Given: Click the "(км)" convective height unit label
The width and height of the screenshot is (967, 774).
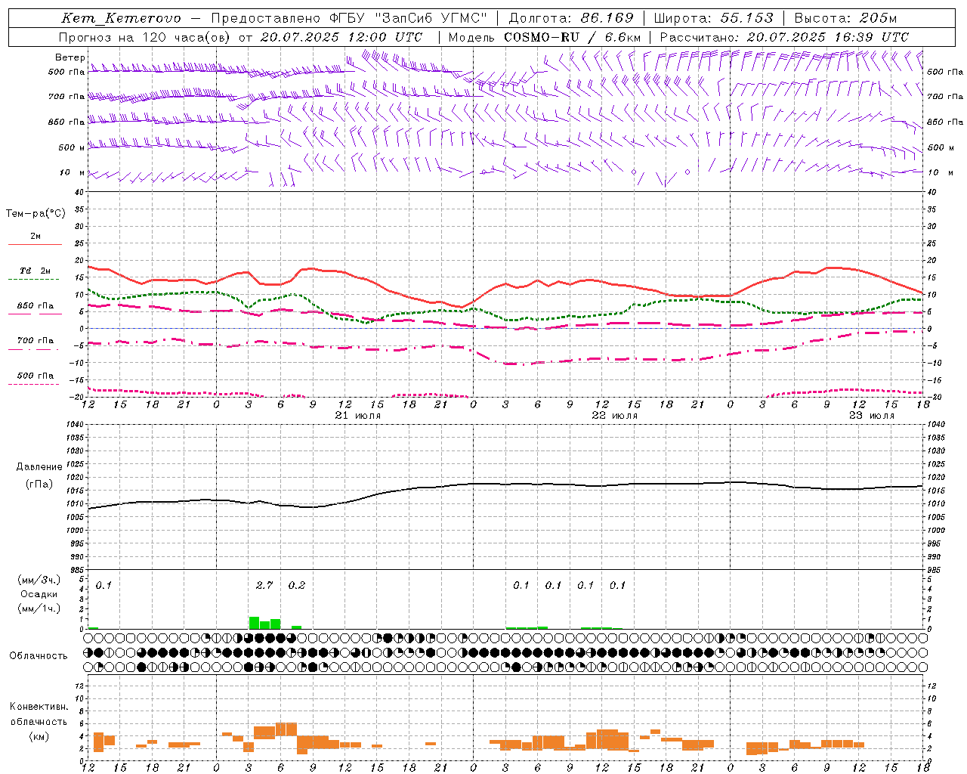Looking at the screenshot, I should click(x=39, y=736).
